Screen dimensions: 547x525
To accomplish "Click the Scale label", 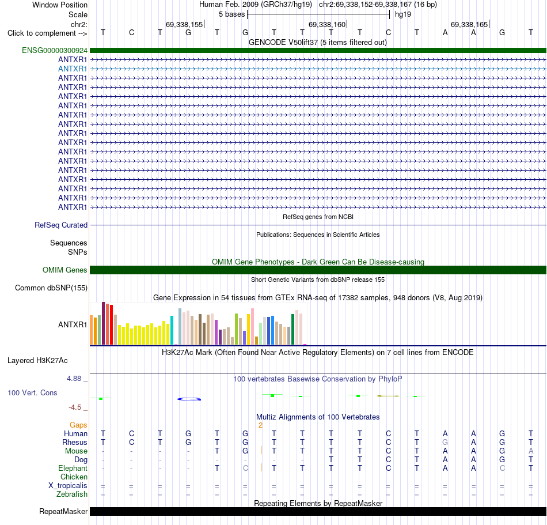I will 78,14.
